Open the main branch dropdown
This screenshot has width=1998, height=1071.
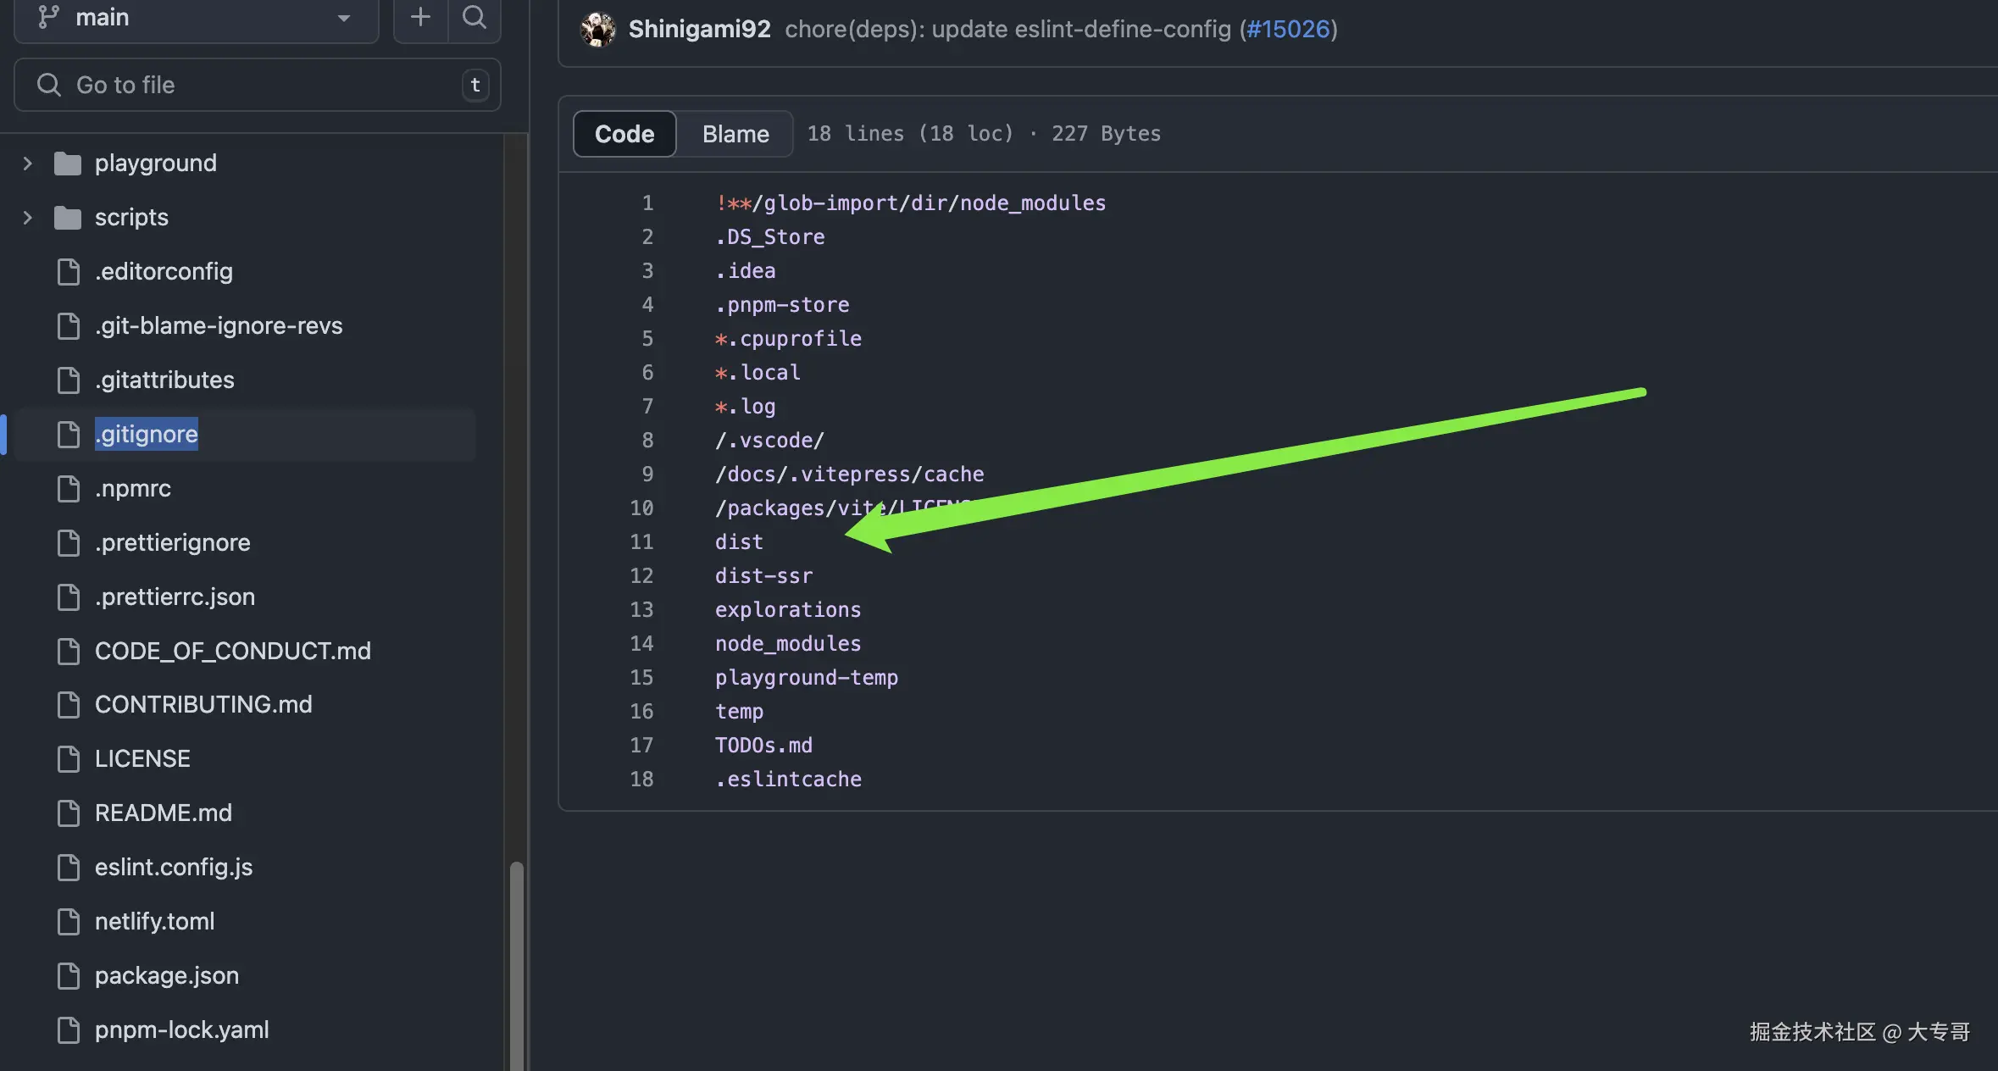tap(196, 17)
